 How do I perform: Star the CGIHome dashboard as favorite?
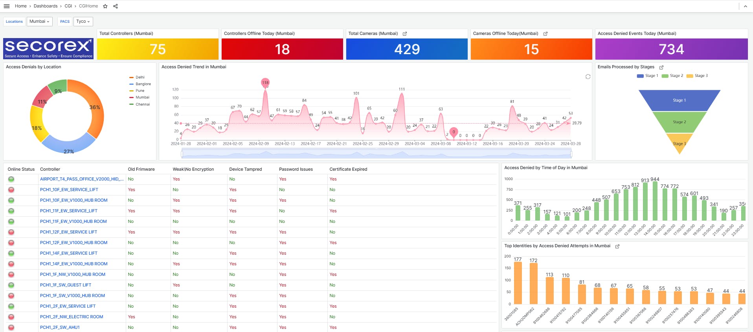click(105, 6)
